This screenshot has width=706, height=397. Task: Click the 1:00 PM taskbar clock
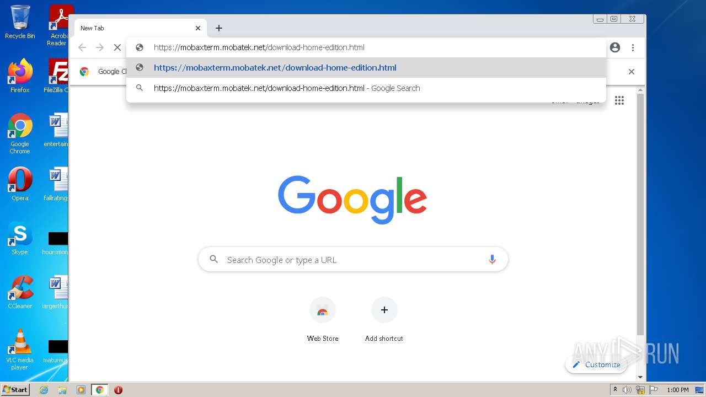[x=677, y=390]
